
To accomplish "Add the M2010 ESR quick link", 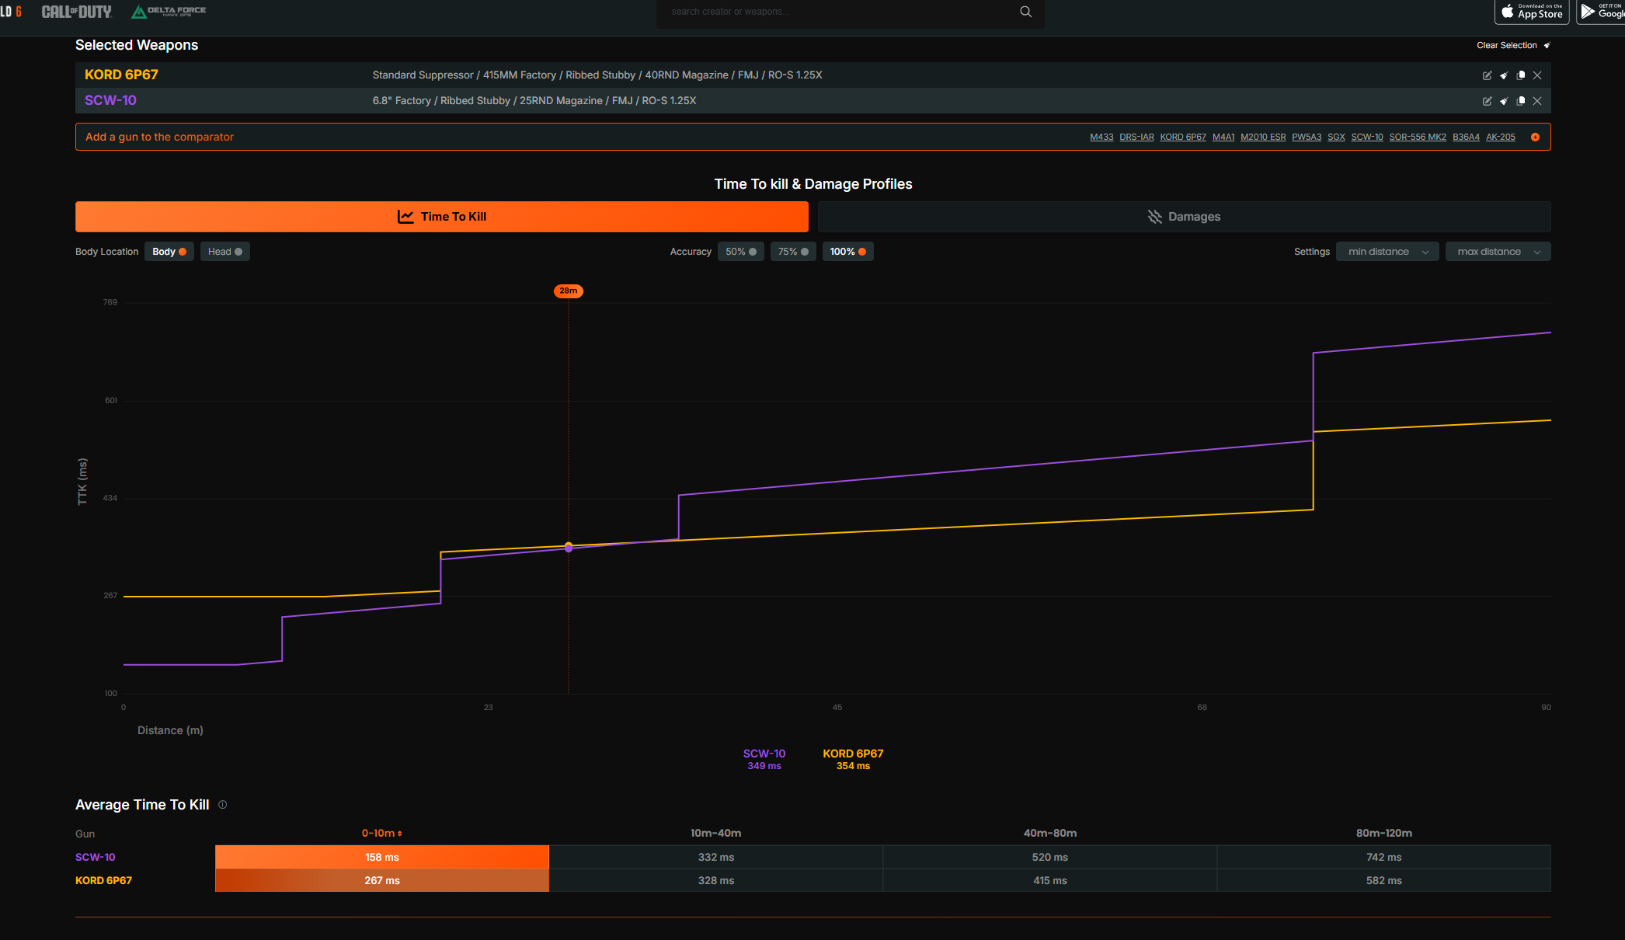I will [1262, 137].
